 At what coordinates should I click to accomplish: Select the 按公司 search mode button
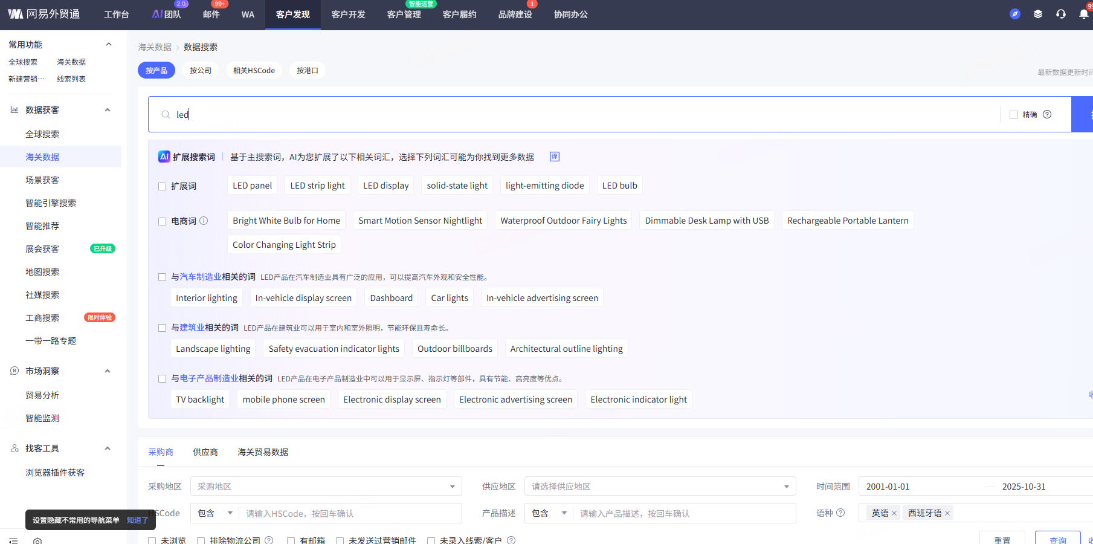click(x=201, y=71)
